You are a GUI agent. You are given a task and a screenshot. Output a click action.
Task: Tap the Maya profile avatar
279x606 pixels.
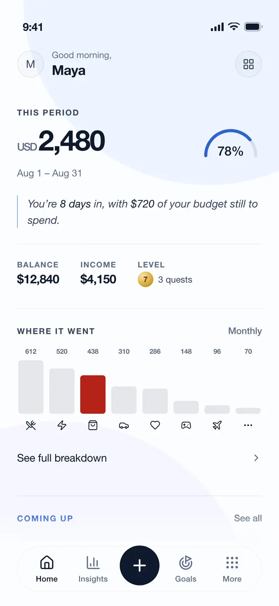click(x=30, y=64)
